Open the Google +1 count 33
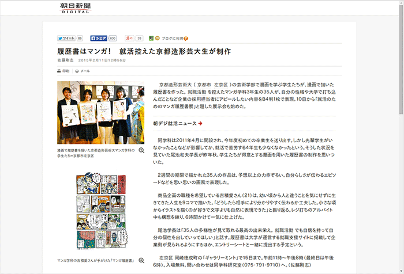 [x=140, y=39]
